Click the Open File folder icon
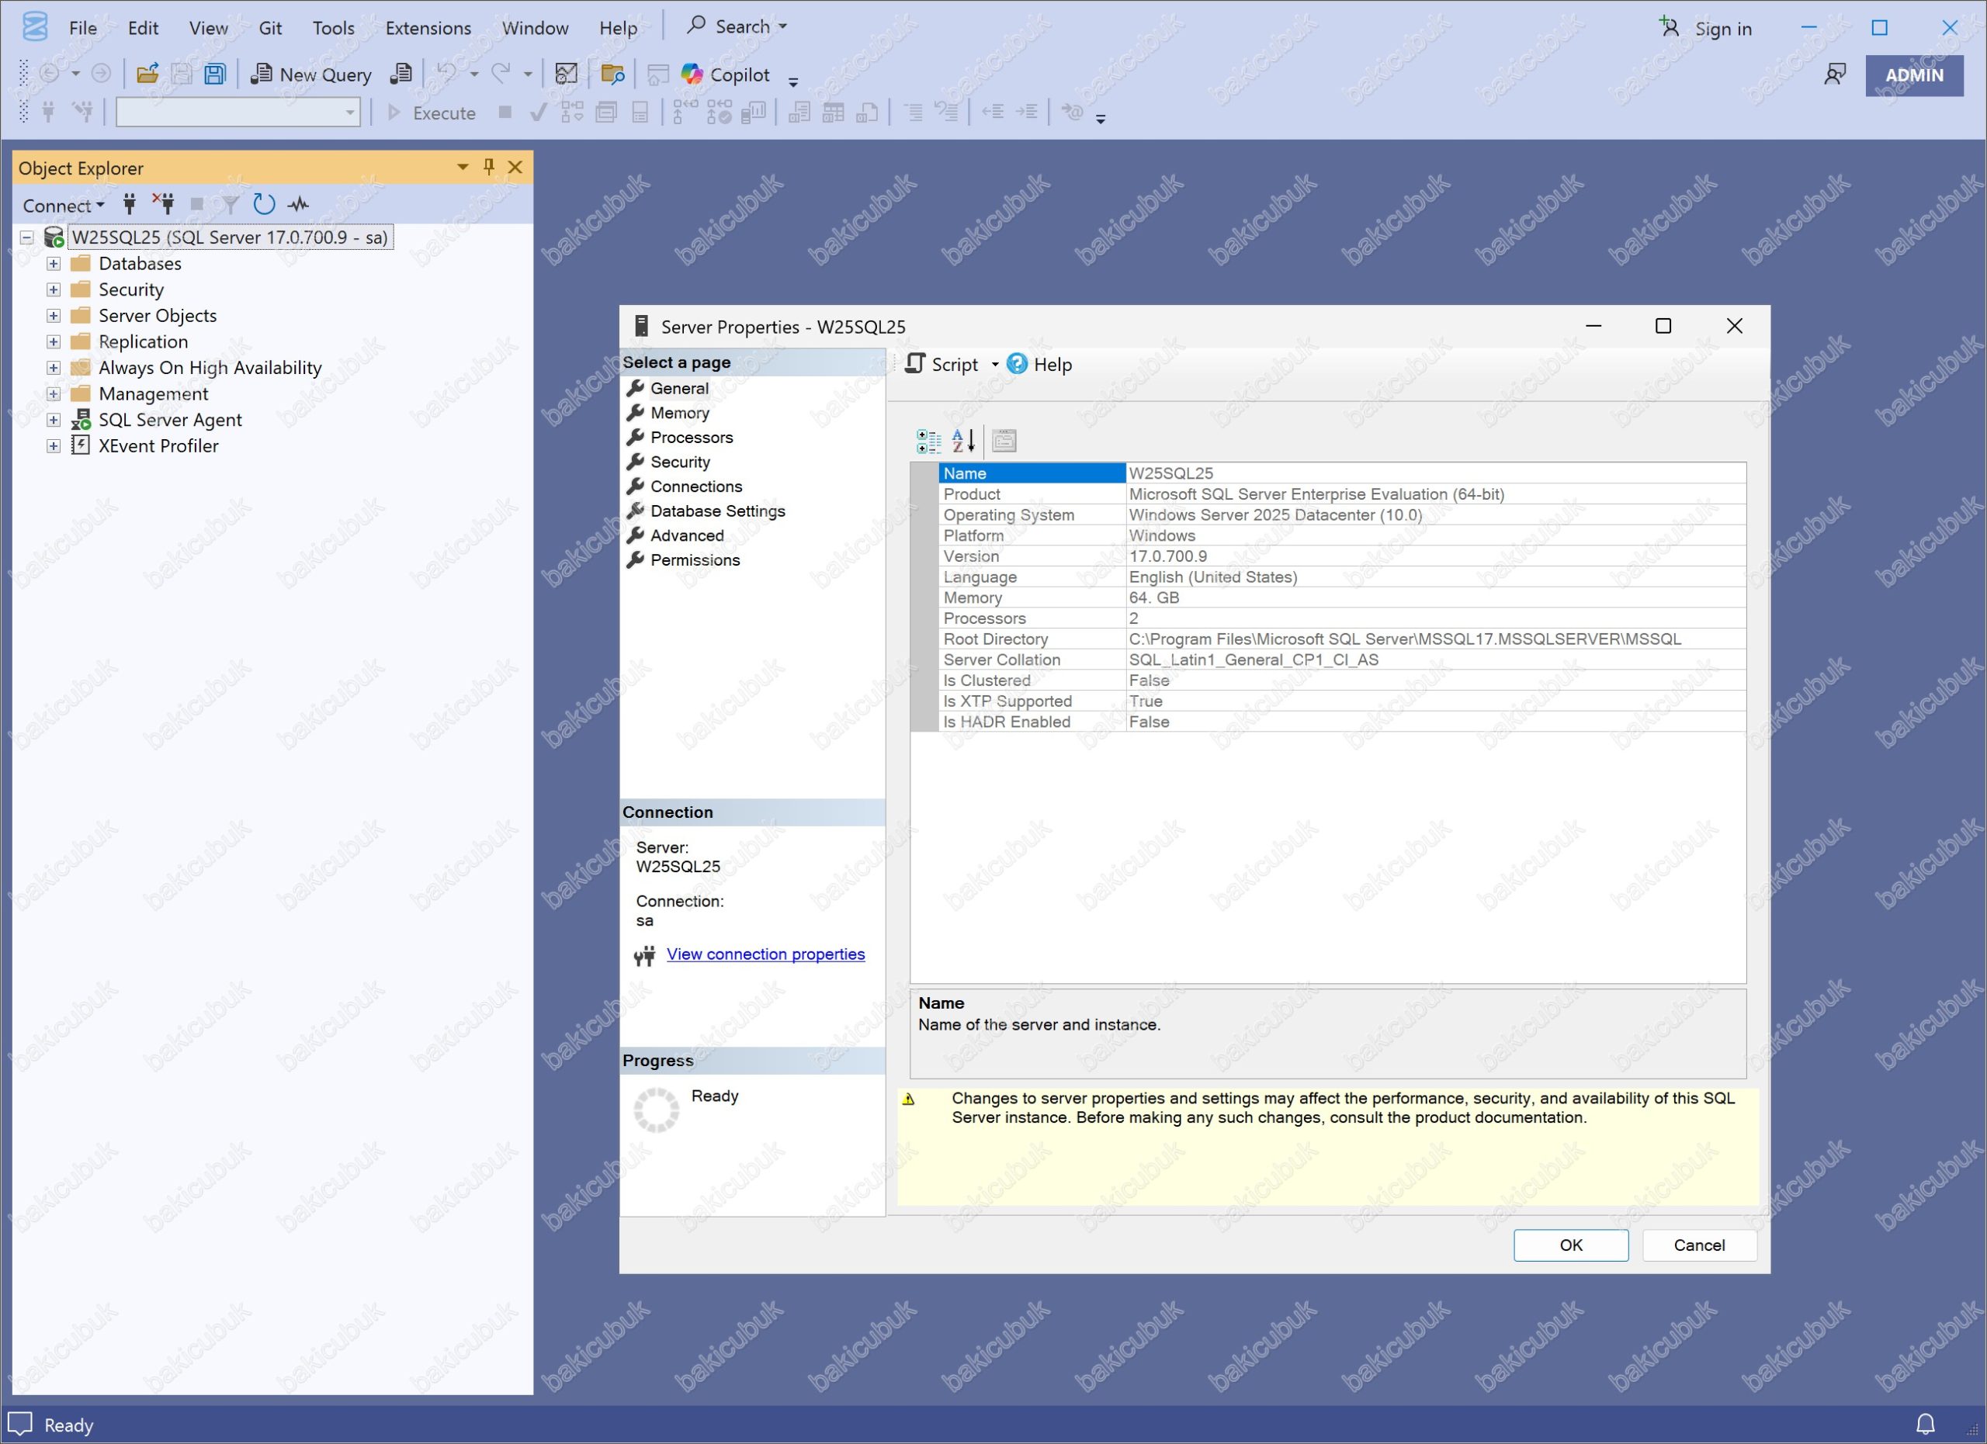 (x=147, y=74)
